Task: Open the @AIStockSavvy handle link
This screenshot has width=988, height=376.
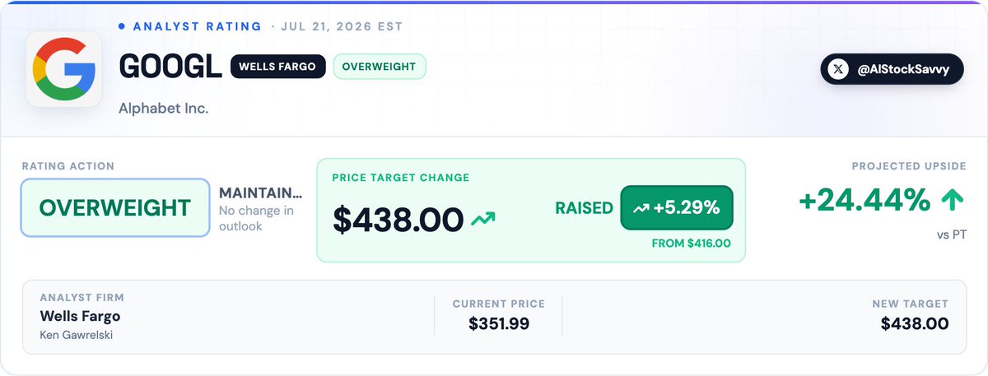Action: (892, 70)
